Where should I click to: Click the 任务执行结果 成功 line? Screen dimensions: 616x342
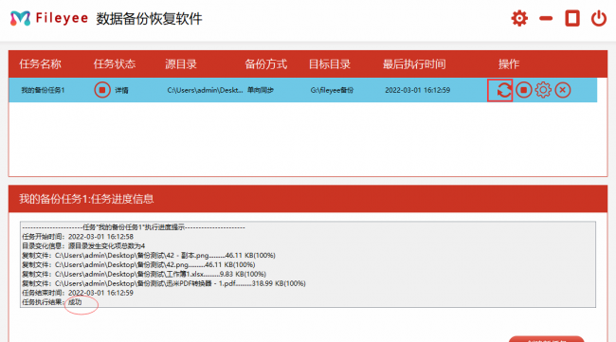click(52, 302)
